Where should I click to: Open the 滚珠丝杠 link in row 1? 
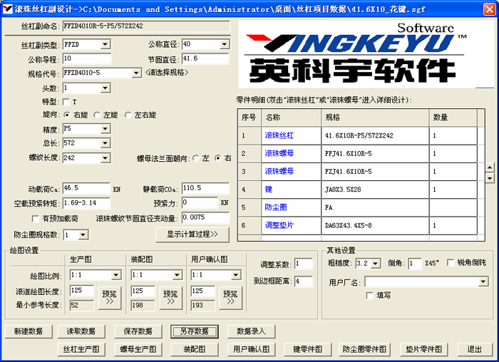pos(279,135)
